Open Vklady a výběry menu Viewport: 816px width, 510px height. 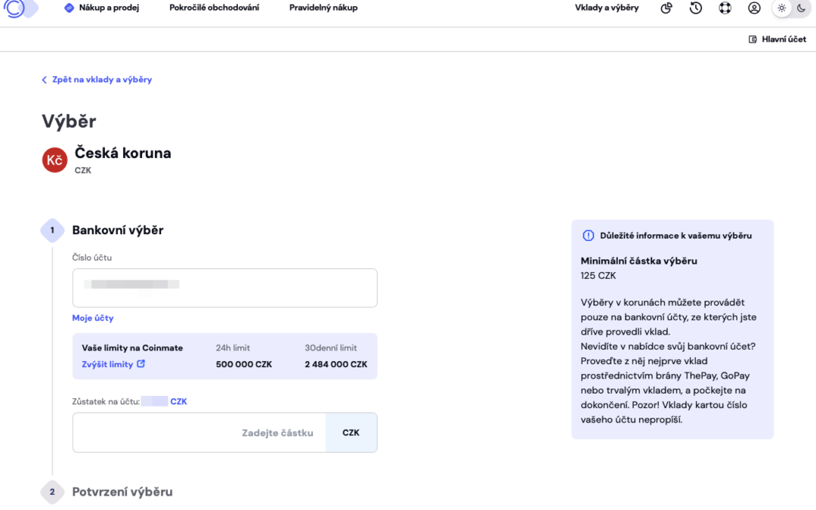point(607,8)
